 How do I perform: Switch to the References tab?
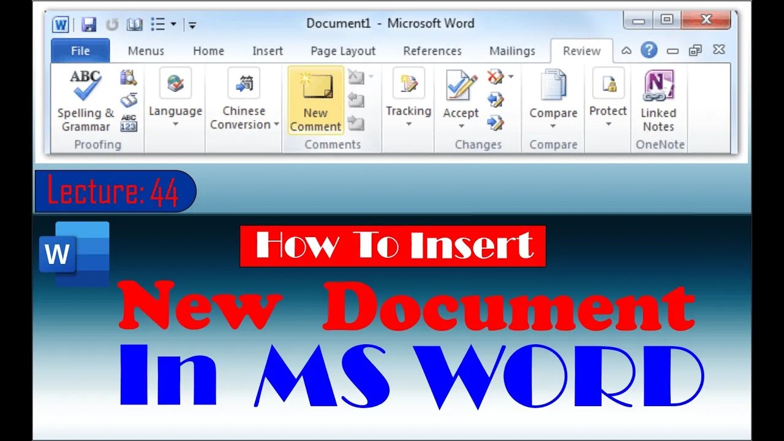click(x=432, y=51)
